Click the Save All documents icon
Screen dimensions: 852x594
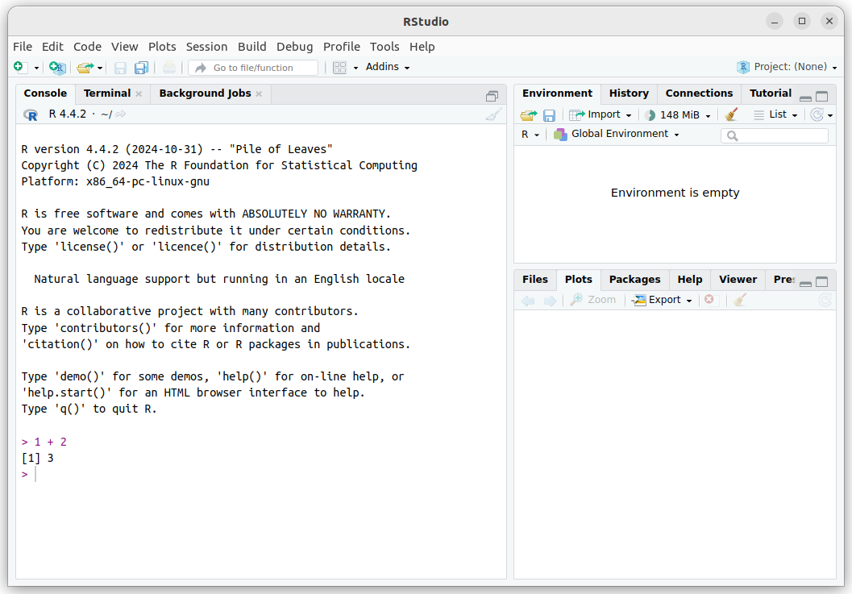pos(141,68)
